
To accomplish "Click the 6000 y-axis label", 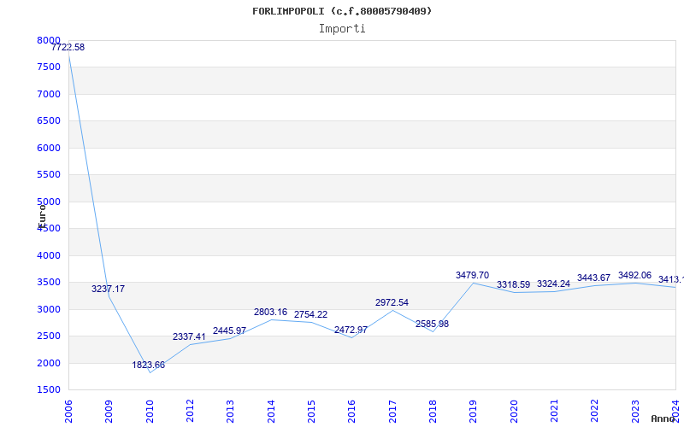I will pyautogui.click(x=49, y=148).
